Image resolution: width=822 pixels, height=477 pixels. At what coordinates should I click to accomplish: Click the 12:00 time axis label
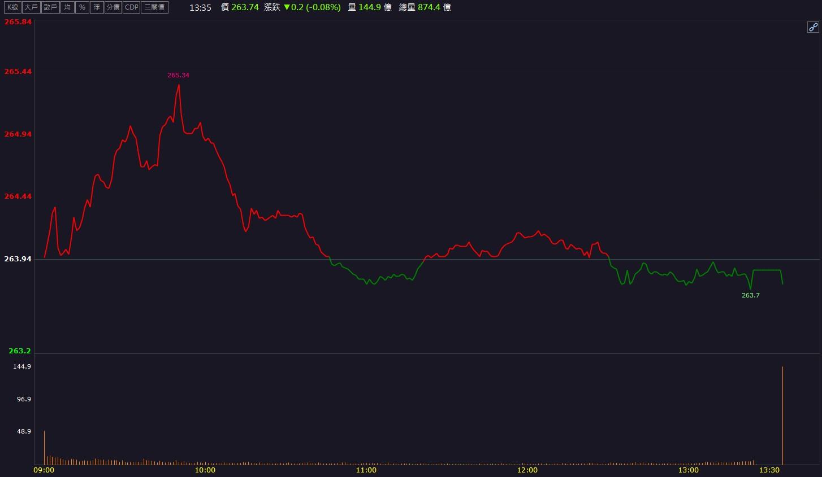pyautogui.click(x=527, y=470)
